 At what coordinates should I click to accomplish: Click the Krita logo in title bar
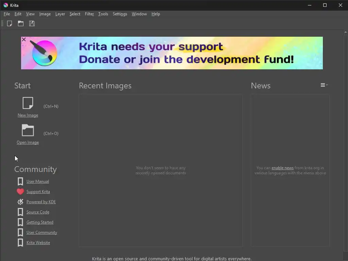tap(5, 5)
